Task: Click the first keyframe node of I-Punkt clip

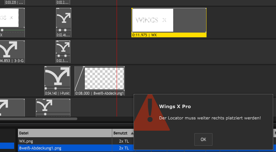Action: [46, 88]
